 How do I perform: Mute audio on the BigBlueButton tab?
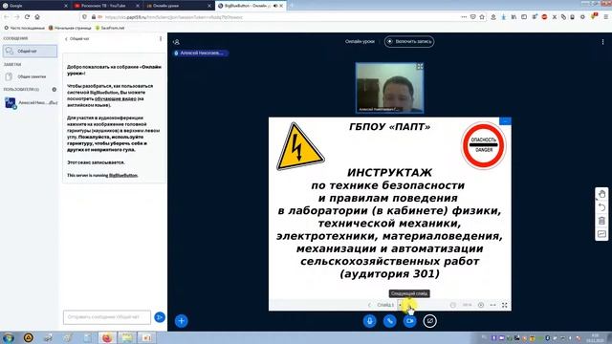[275, 6]
